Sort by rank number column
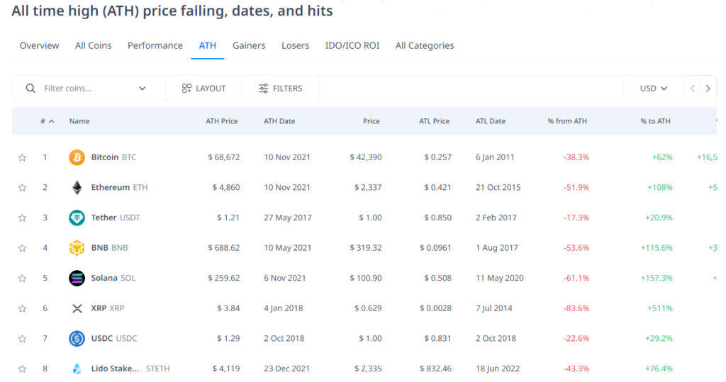 point(48,121)
